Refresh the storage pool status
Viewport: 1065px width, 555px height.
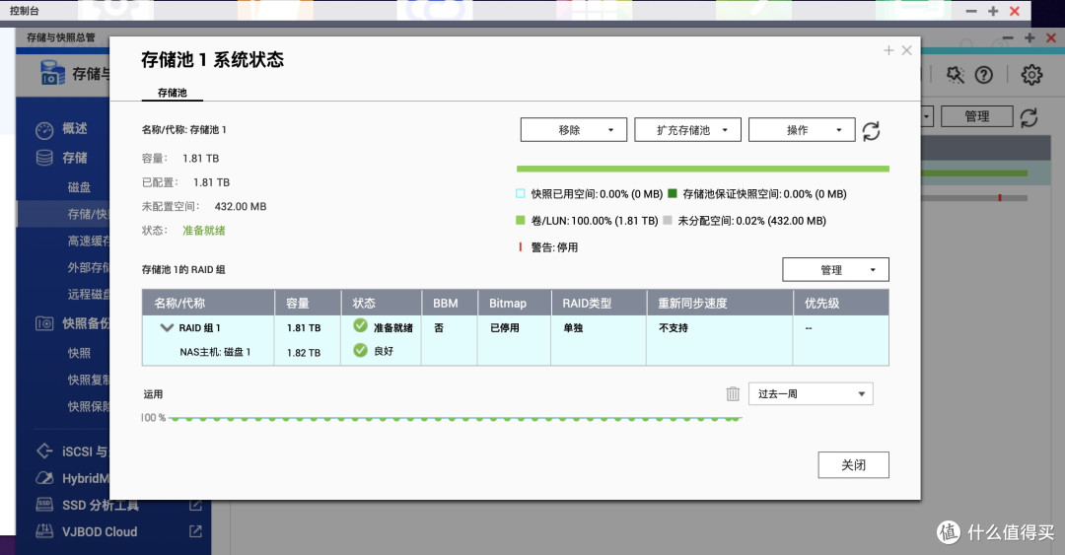(871, 130)
